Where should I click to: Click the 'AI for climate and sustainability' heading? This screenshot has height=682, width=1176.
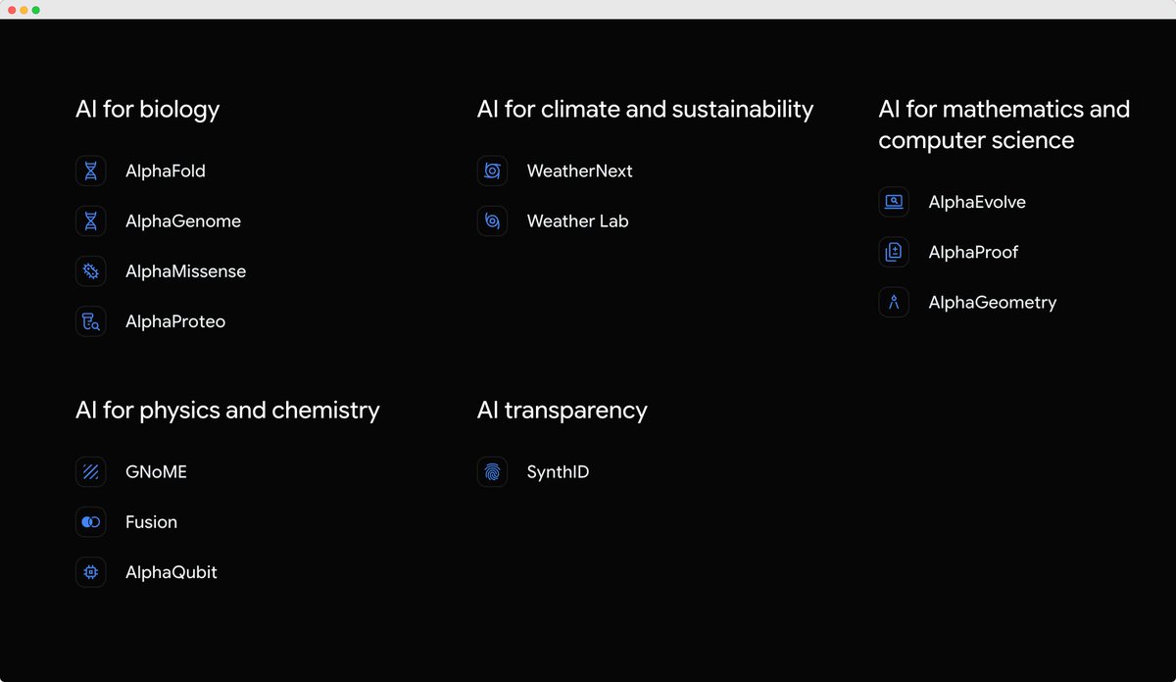645,109
